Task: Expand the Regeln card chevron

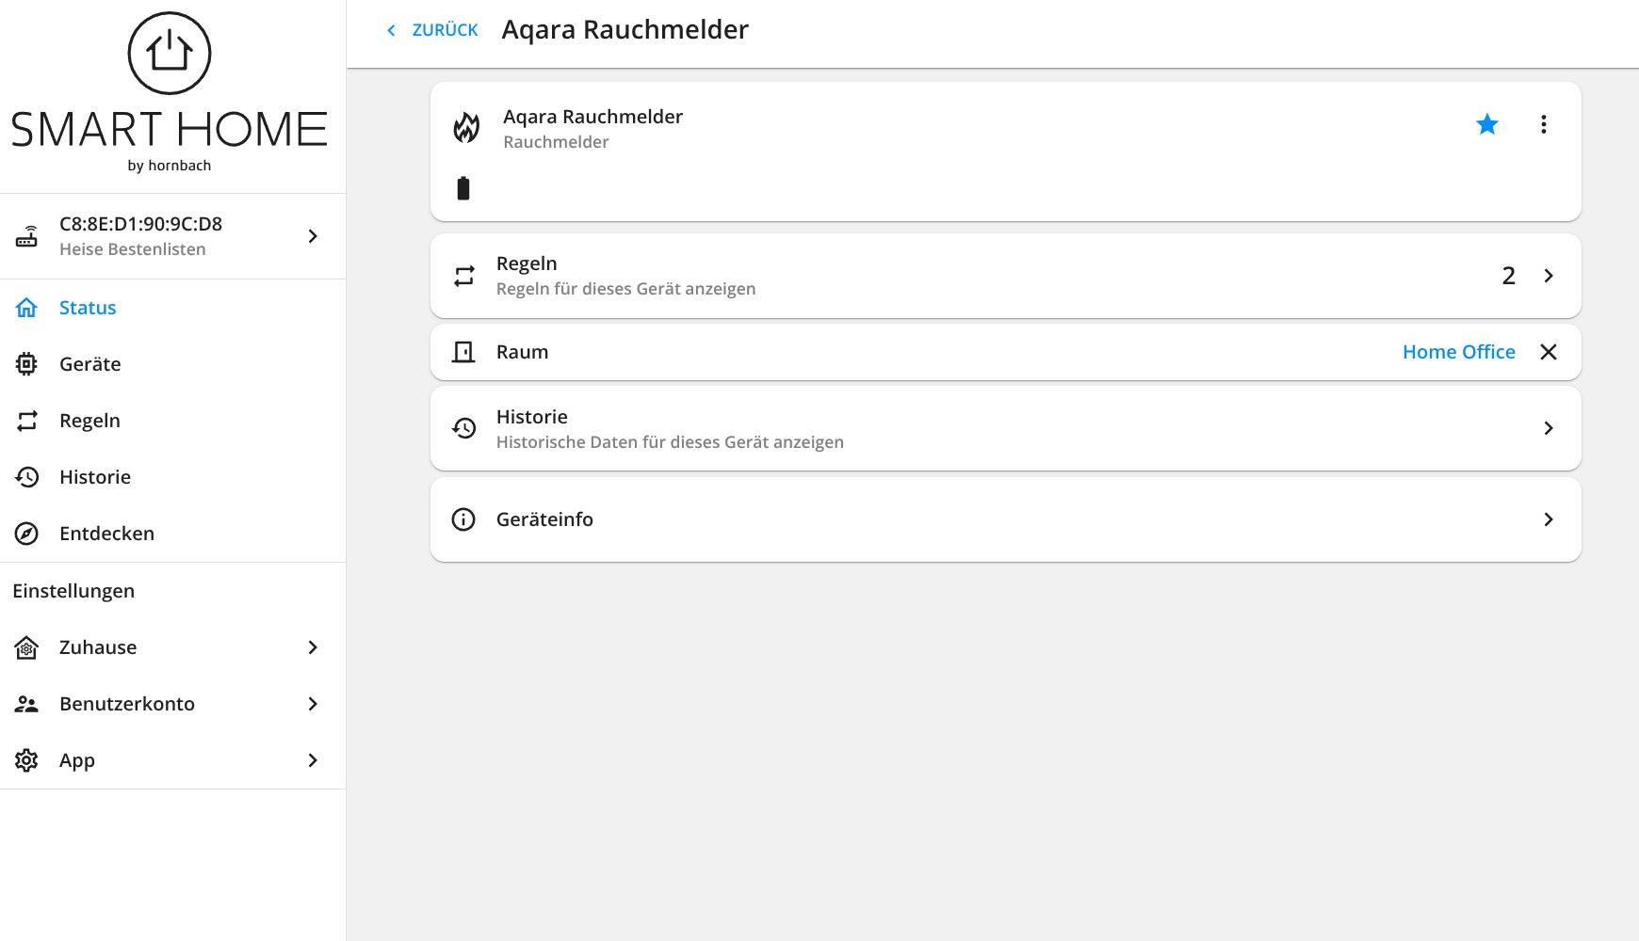Action: (1549, 276)
